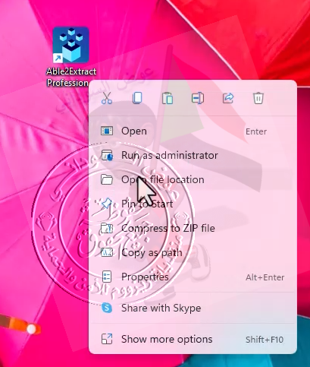Click the Rename icon
Viewport: 310px width, 367px height.
coord(198,98)
